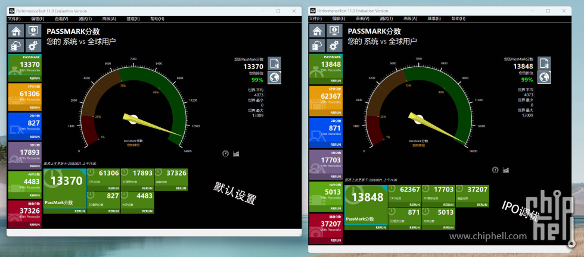The image size is (584, 257).
Task: Click globe icon beside 99% in left window
Action: (275, 77)
